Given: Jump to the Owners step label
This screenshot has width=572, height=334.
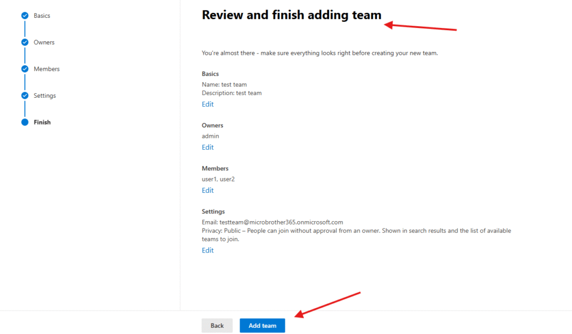Looking at the screenshot, I should pos(44,42).
